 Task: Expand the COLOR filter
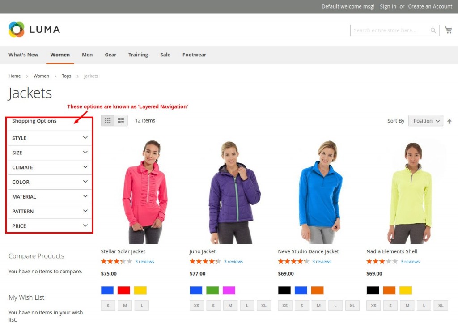click(x=49, y=182)
